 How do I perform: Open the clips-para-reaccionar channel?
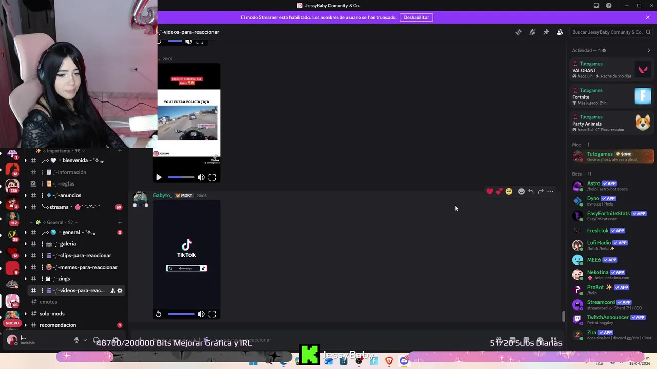pos(75,255)
